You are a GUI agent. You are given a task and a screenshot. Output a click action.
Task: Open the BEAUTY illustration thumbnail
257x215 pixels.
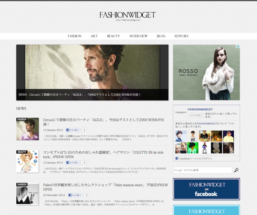(x=27, y=162)
